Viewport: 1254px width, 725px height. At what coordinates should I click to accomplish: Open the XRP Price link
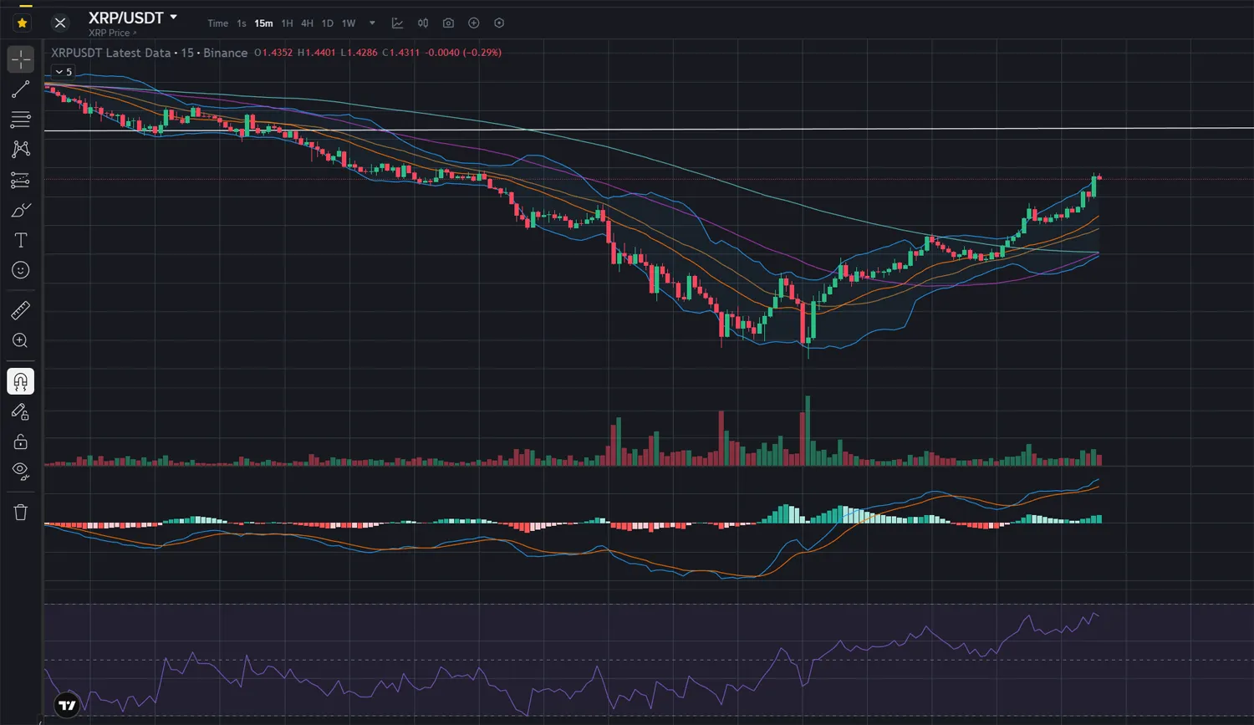[112, 33]
